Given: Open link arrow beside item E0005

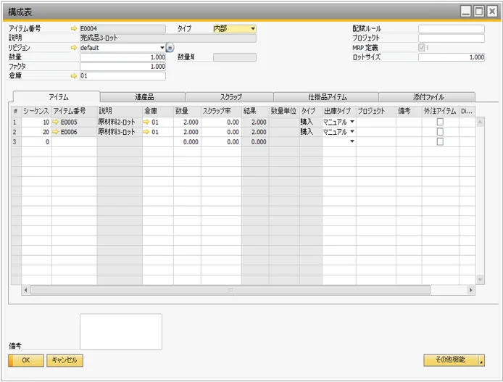Looking at the screenshot, I should pyautogui.click(x=56, y=123).
